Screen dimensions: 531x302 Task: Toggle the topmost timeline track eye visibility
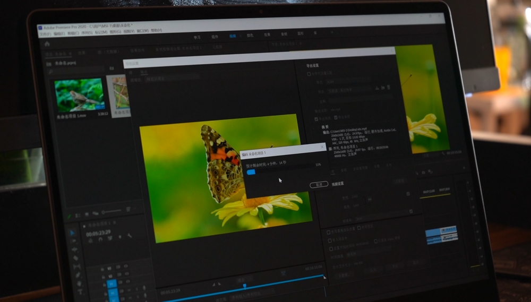coord(126,266)
